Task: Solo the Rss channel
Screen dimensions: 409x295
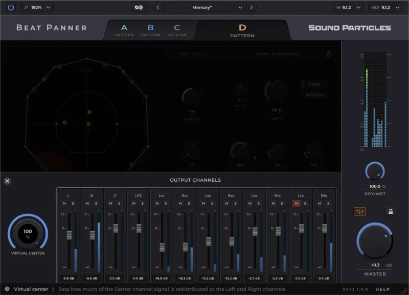Action: 235,203
